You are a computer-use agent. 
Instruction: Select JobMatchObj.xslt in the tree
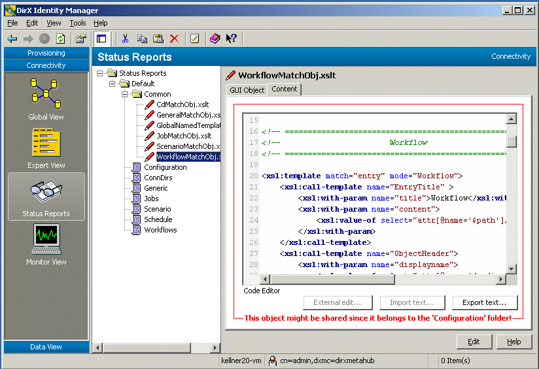(x=183, y=136)
